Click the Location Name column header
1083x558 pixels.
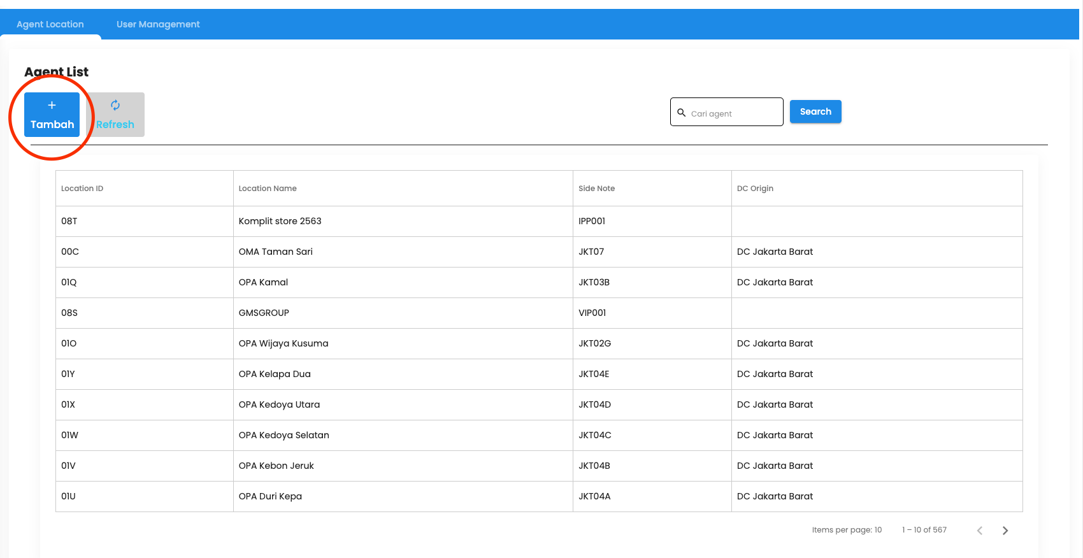[268, 189]
